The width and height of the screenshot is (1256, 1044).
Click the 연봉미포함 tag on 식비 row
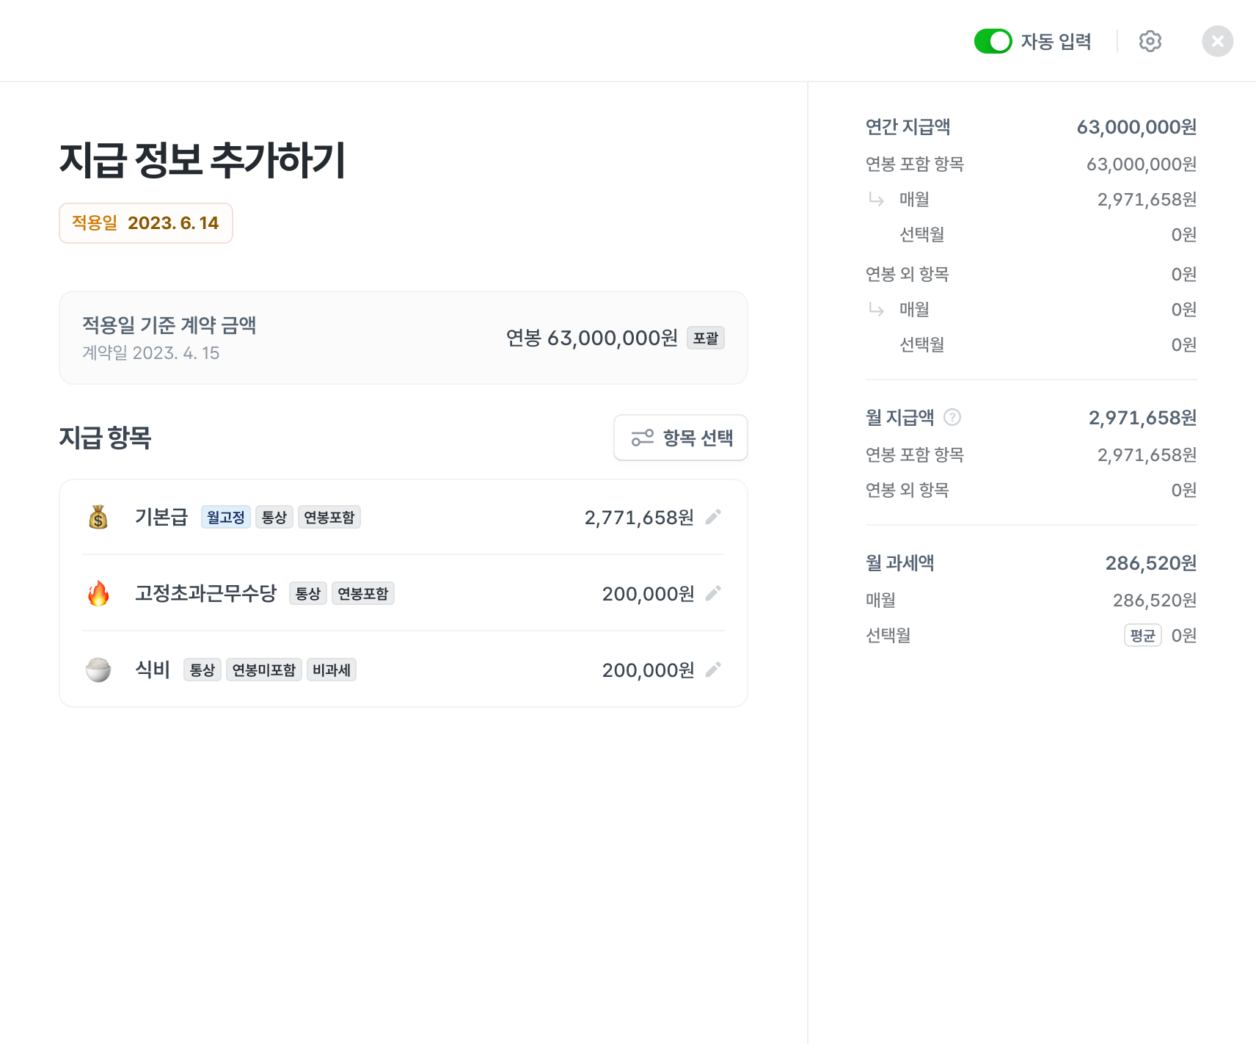coord(263,670)
